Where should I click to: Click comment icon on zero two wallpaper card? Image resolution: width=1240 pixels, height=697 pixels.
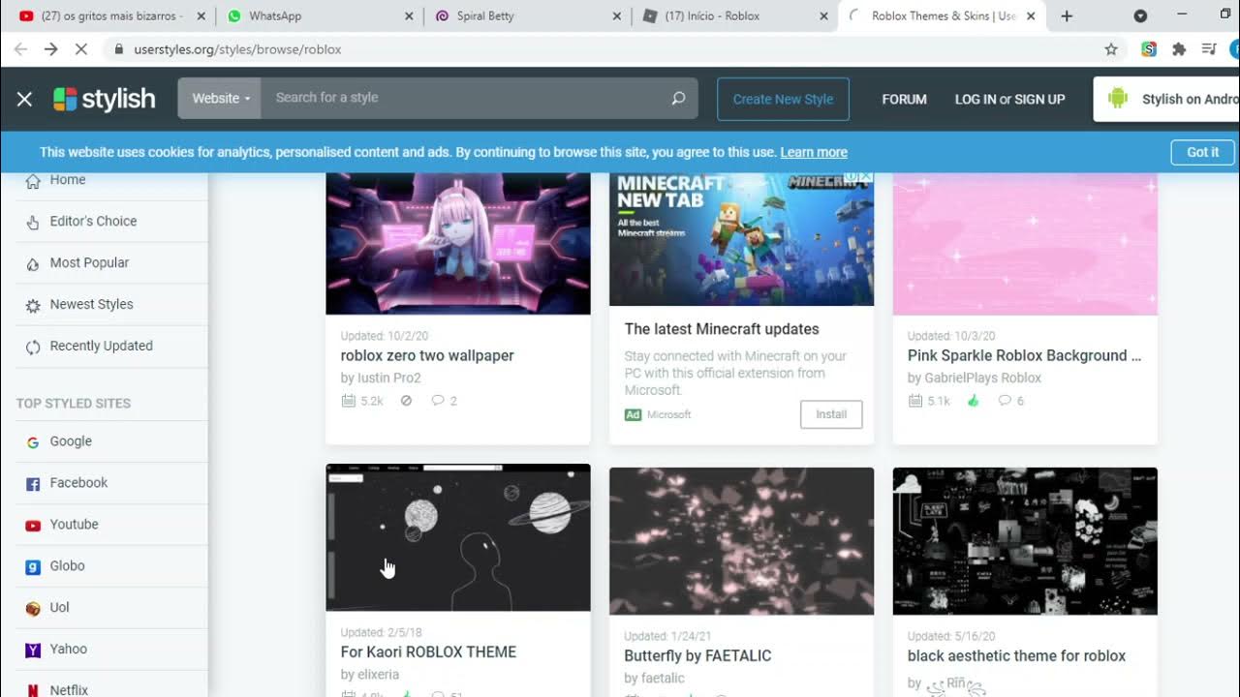coord(438,401)
